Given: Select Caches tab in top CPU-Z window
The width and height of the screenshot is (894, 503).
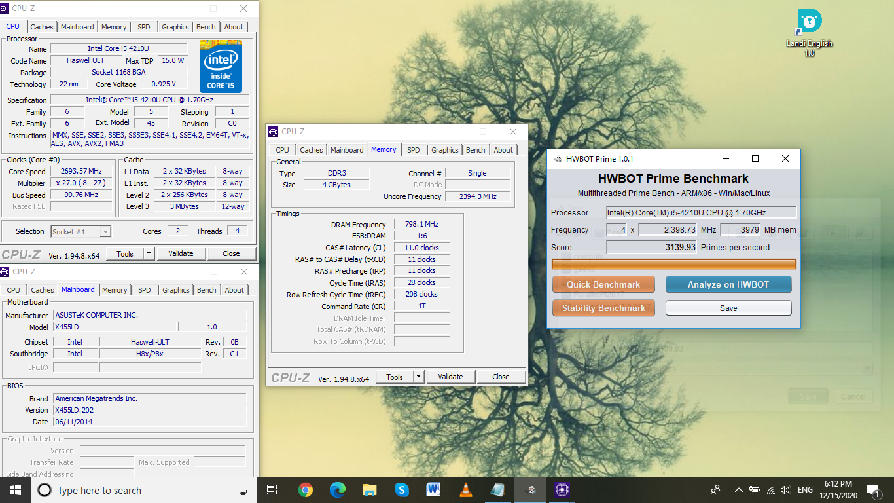Looking at the screenshot, I should click(42, 27).
